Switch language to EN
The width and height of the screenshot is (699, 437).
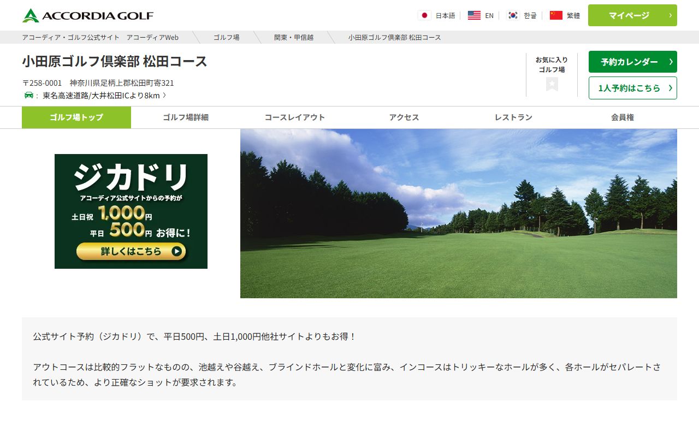[x=489, y=15]
